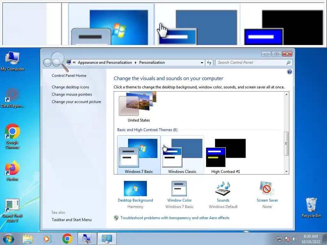Viewport: 327px width, 245px height.
Task: Launch Firefox desktop shortcut
Action: [12, 170]
